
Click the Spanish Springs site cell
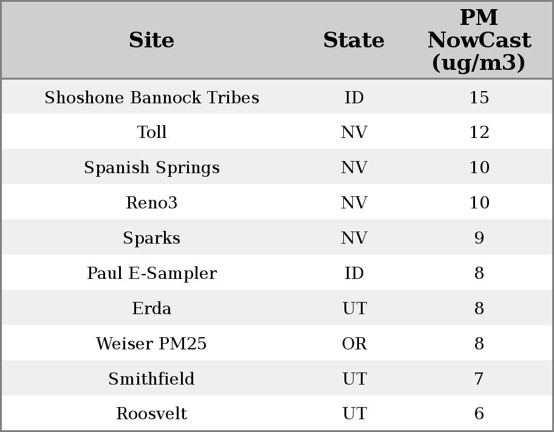point(152,168)
